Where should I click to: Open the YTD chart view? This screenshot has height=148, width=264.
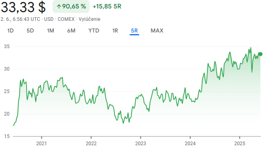[x=94, y=30]
